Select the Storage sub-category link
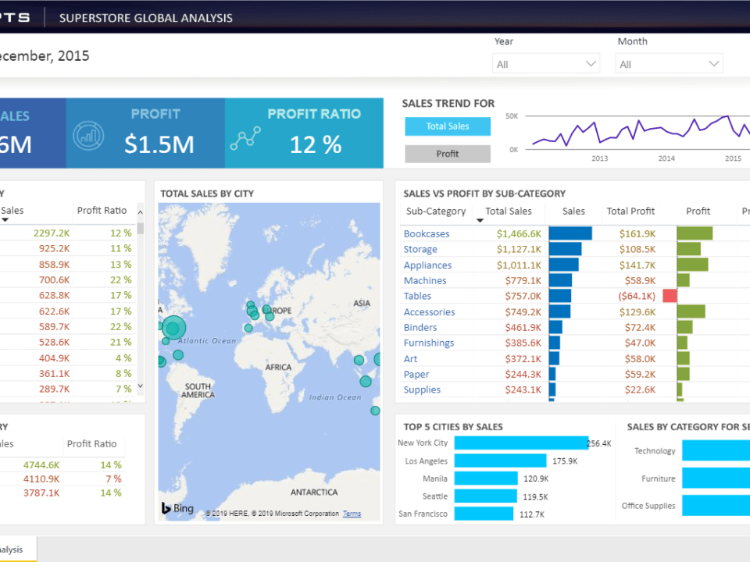The height and width of the screenshot is (562, 750). pos(420,249)
